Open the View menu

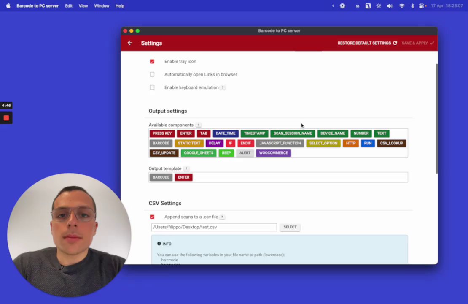point(83,5)
